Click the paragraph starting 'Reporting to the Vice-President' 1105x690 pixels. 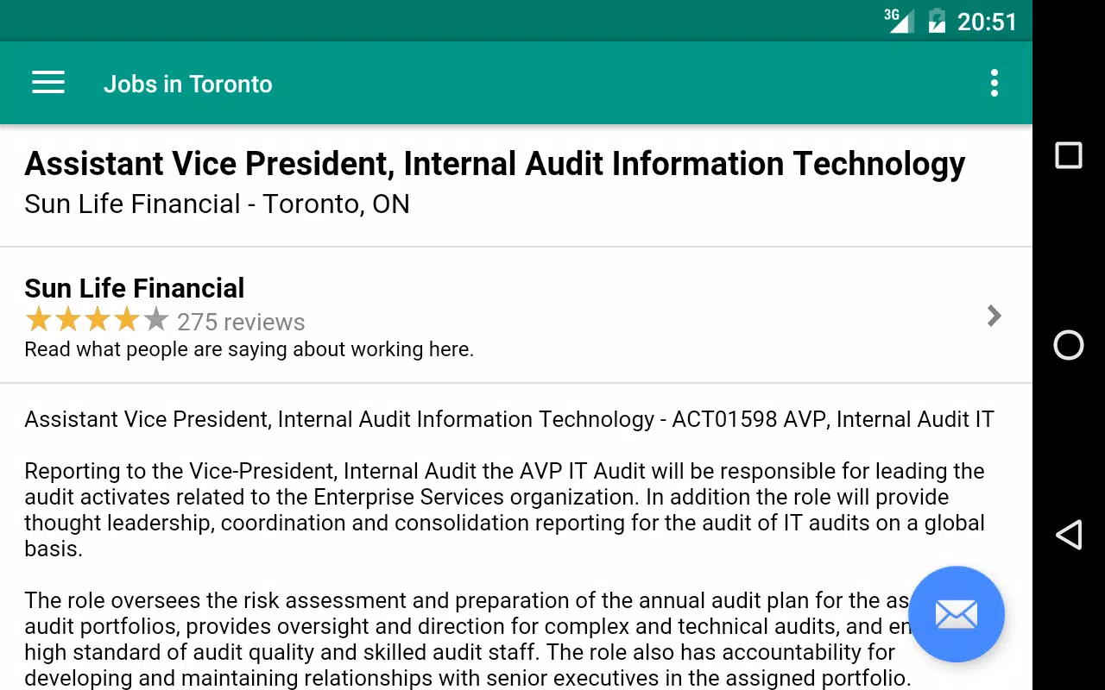pos(505,510)
